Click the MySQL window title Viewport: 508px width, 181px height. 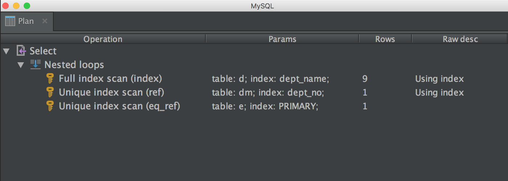click(262, 6)
